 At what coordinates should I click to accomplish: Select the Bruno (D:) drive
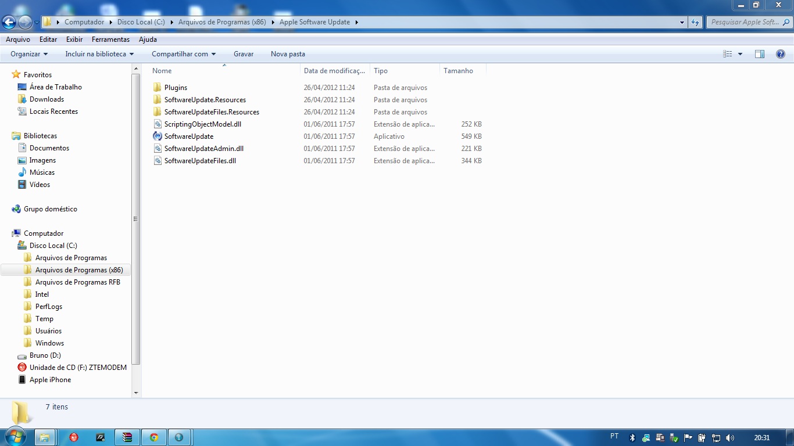click(45, 355)
